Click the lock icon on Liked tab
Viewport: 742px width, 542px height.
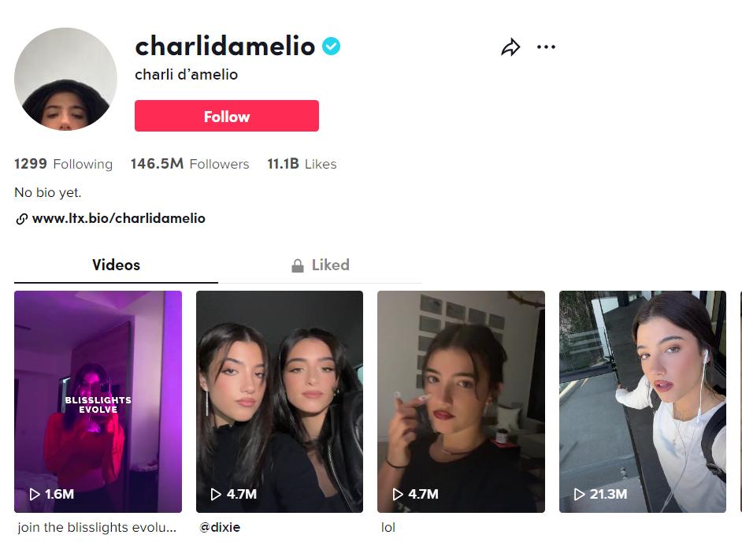click(298, 265)
